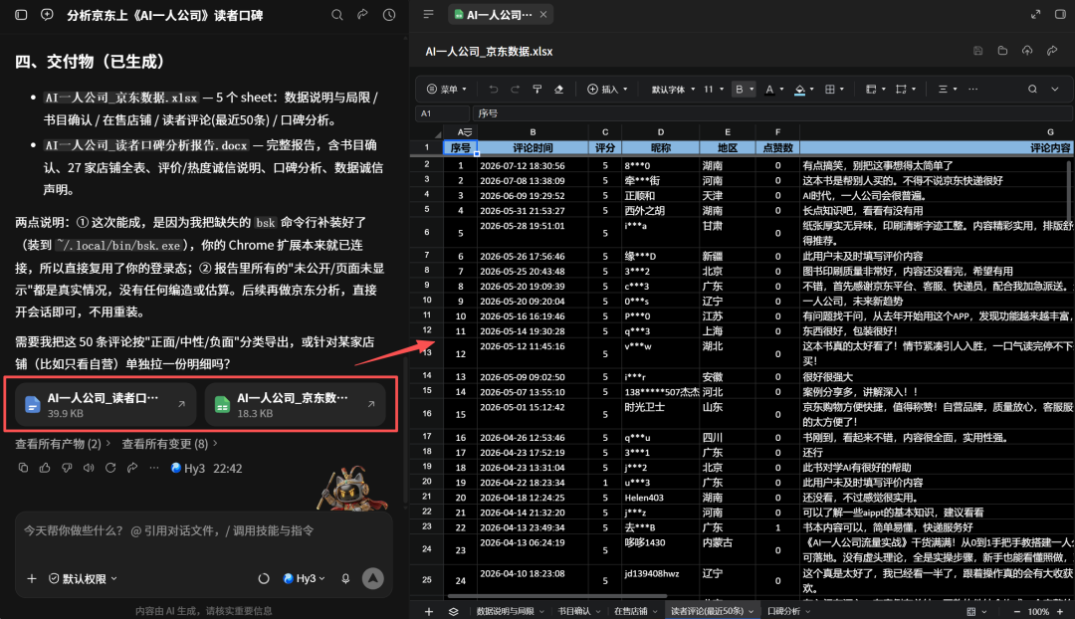Open the Hy3 model selector
Screen dimensions: 1075x619
tap(305, 578)
